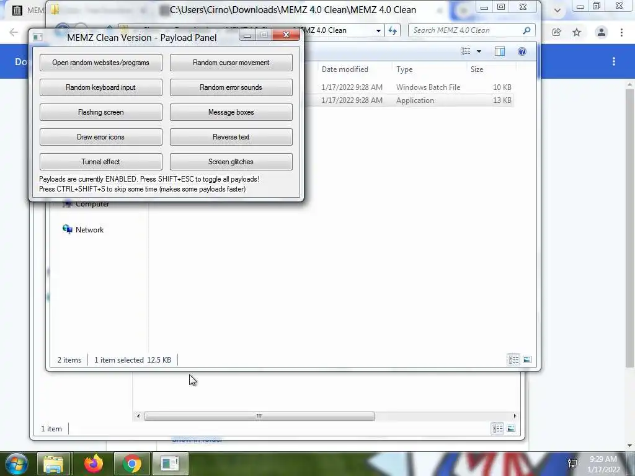The image size is (635, 476).
Task: Switch back Explorer window to thumbnails view
Action: point(511,428)
